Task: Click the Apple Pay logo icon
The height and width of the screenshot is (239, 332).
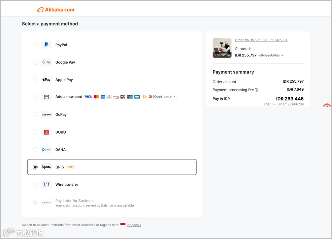Action: click(x=46, y=80)
